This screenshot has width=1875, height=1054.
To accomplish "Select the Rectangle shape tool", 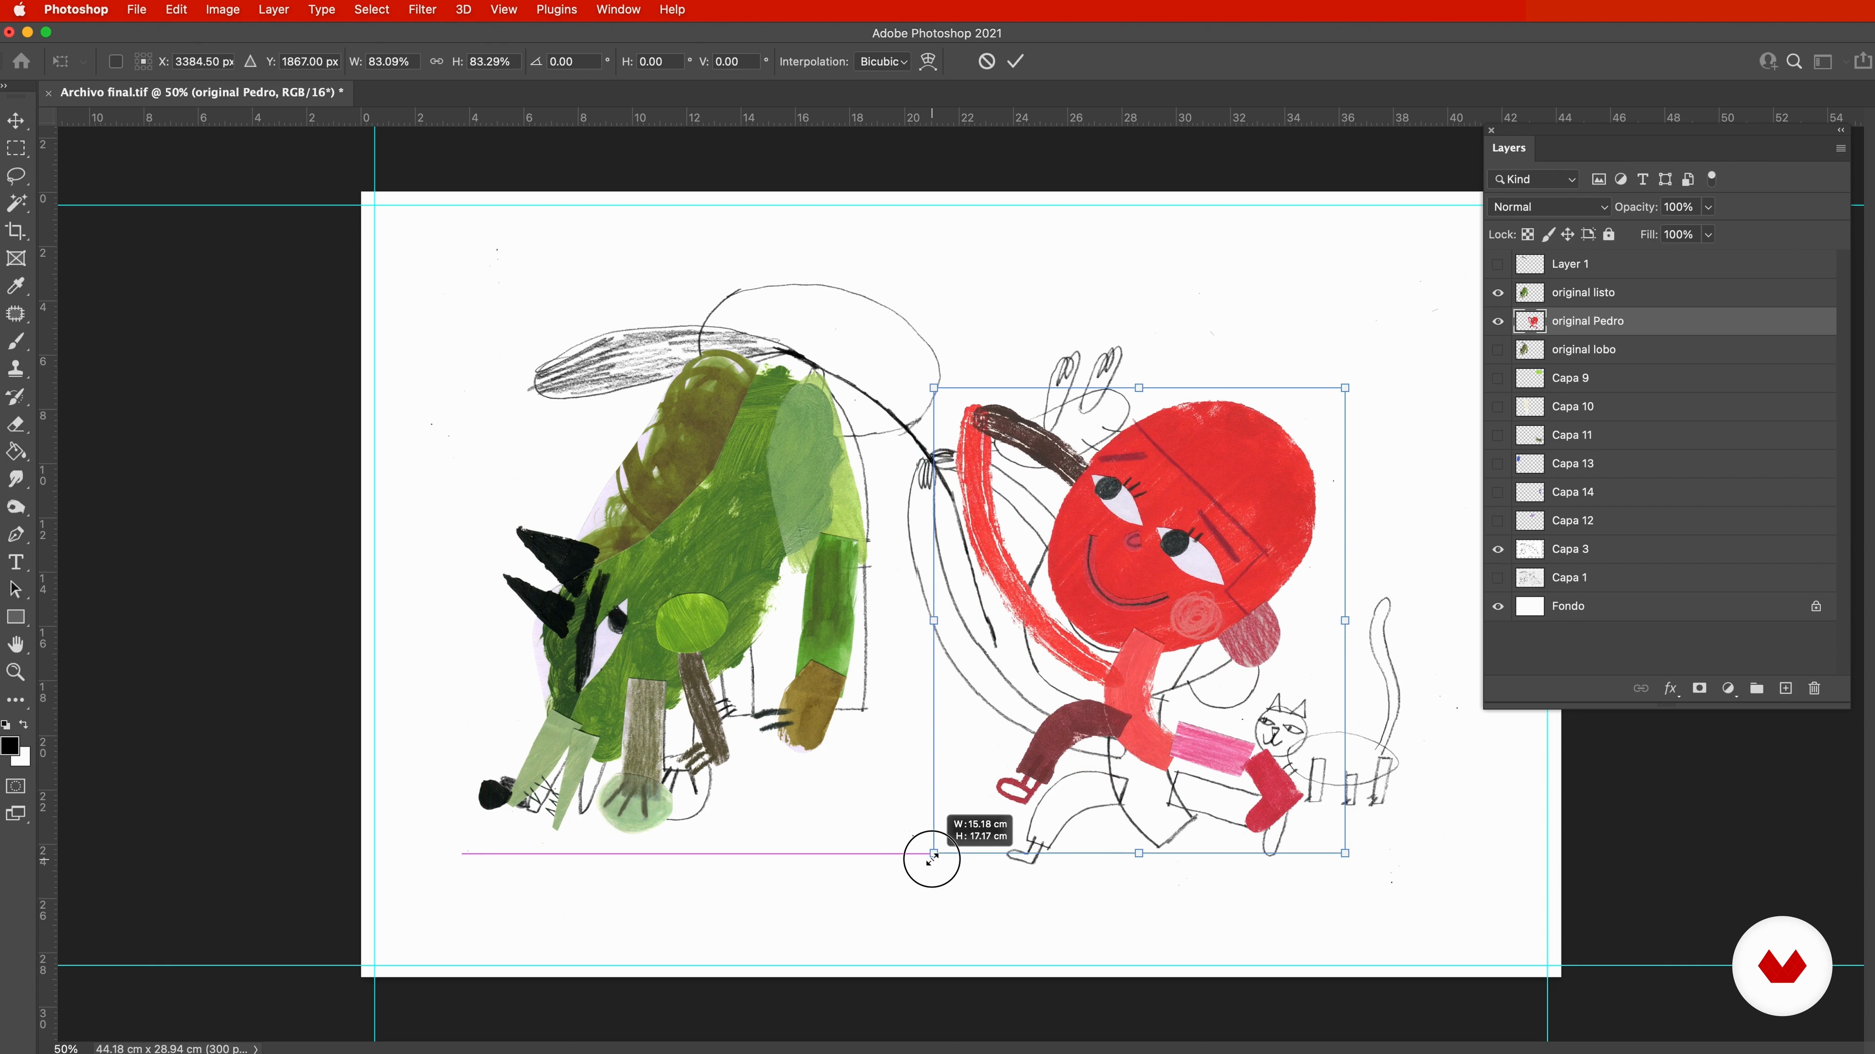I will coord(16,618).
